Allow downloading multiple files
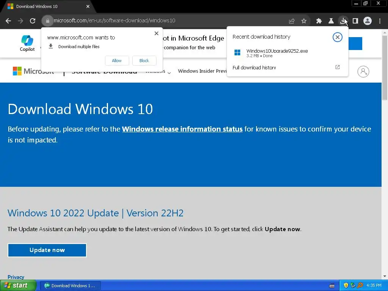Viewport: 388px width, 291px height. 117,61
